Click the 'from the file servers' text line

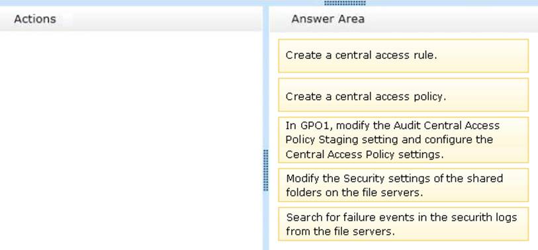(340, 231)
